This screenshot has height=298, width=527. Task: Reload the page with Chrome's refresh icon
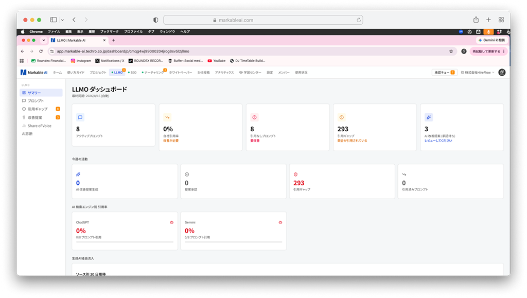coord(41,51)
